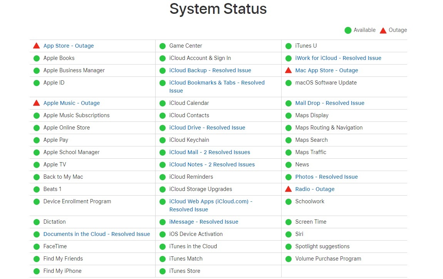Viewport: 443px width, 279px height.
Task: Click the System Status page title
Action: [218, 9]
